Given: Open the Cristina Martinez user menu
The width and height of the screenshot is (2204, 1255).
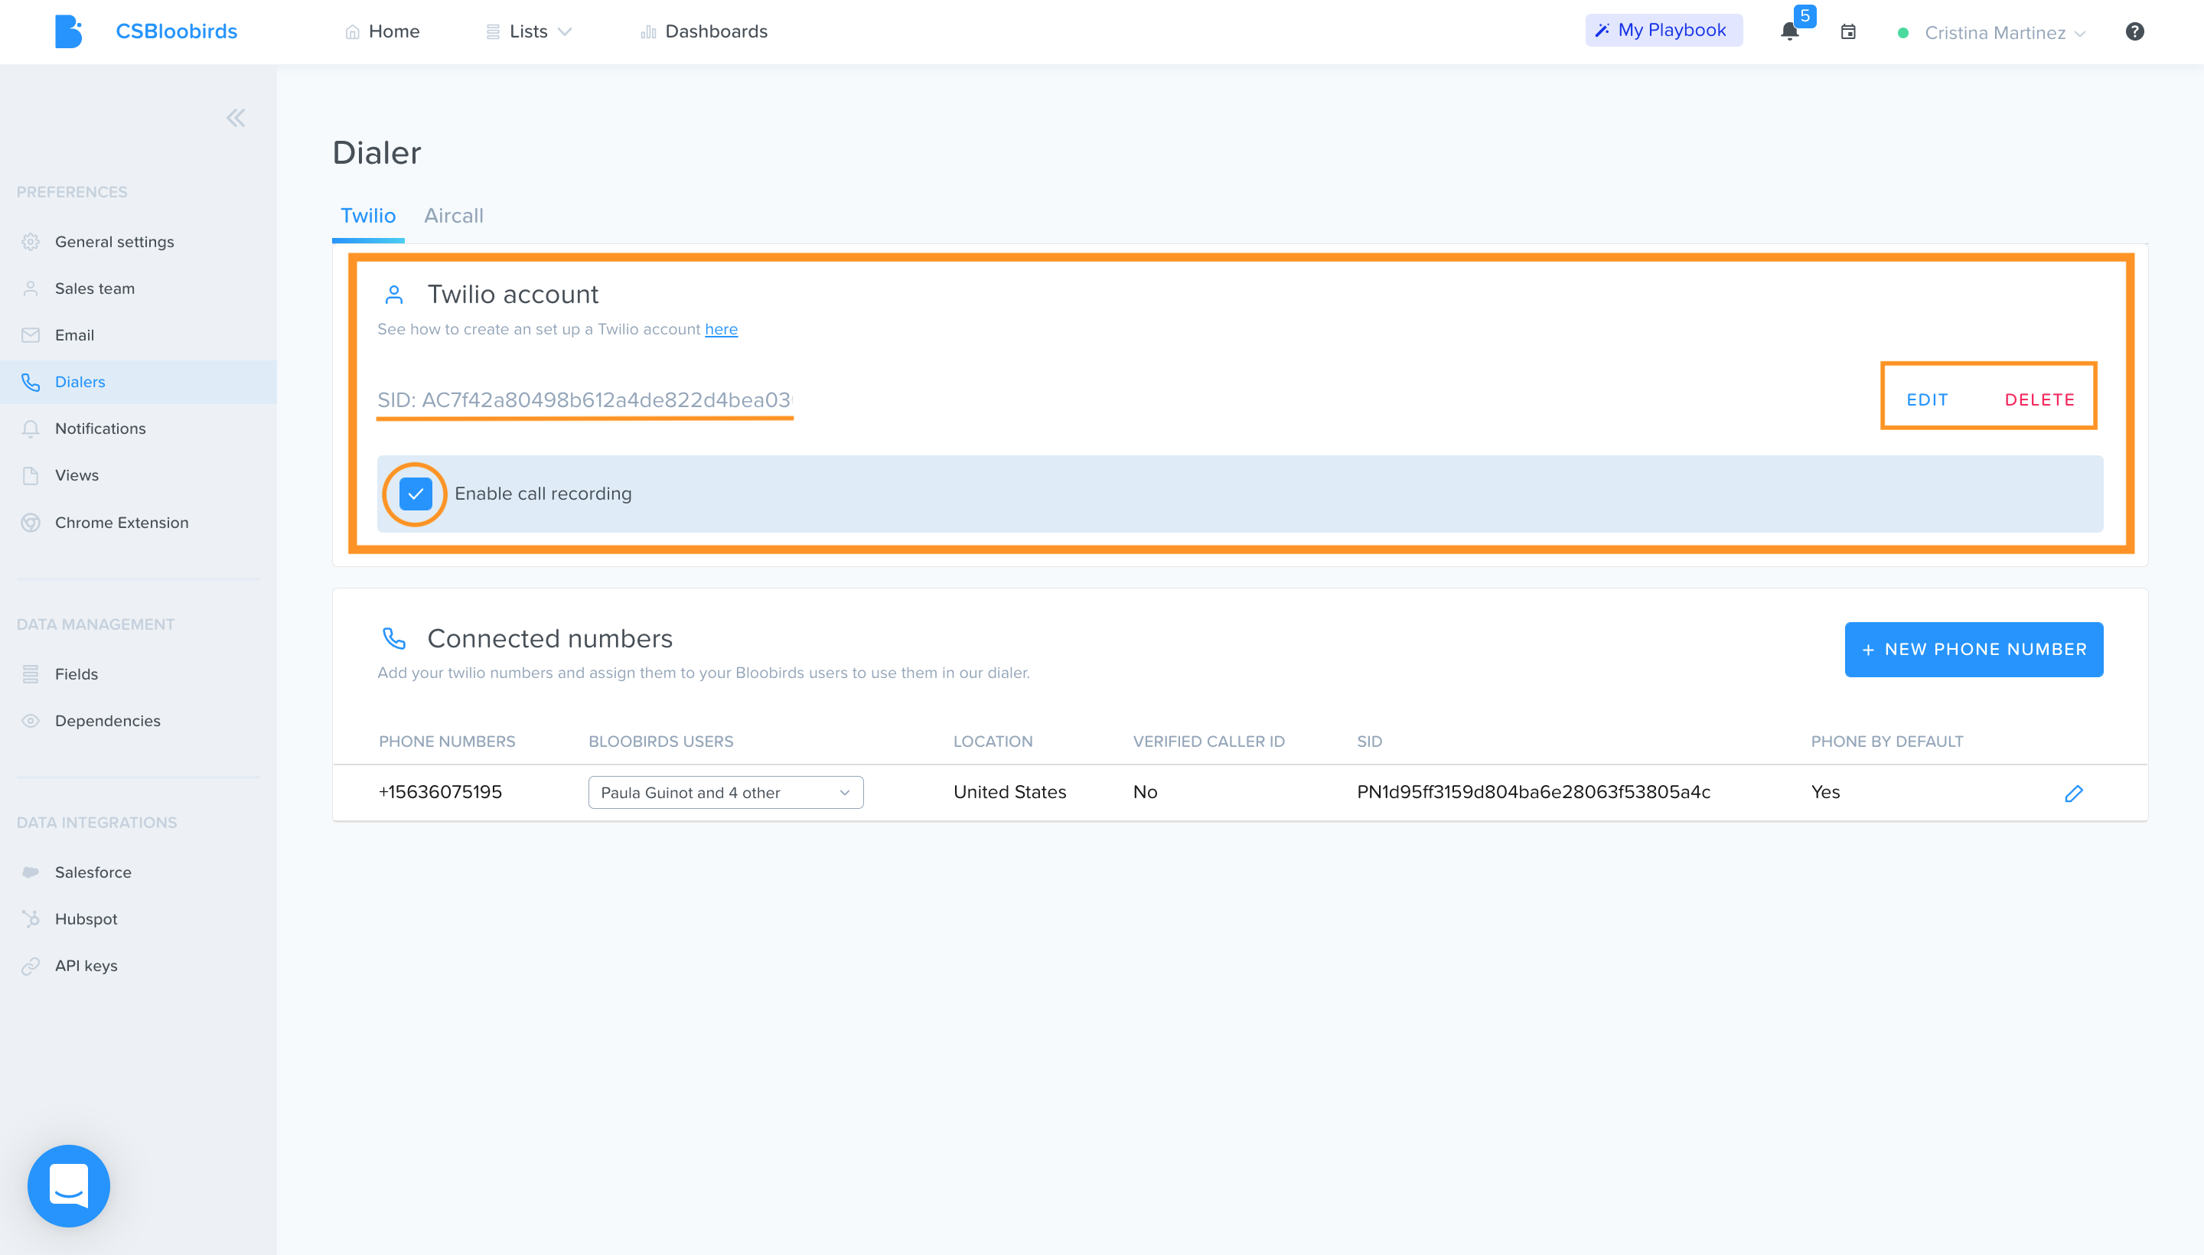Looking at the screenshot, I should (x=2004, y=33).
